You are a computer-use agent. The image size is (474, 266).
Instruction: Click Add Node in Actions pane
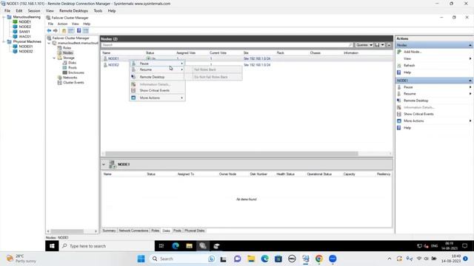(413, 52)
